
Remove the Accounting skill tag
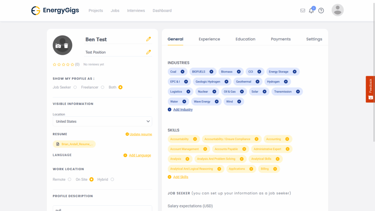coord(287,139)
